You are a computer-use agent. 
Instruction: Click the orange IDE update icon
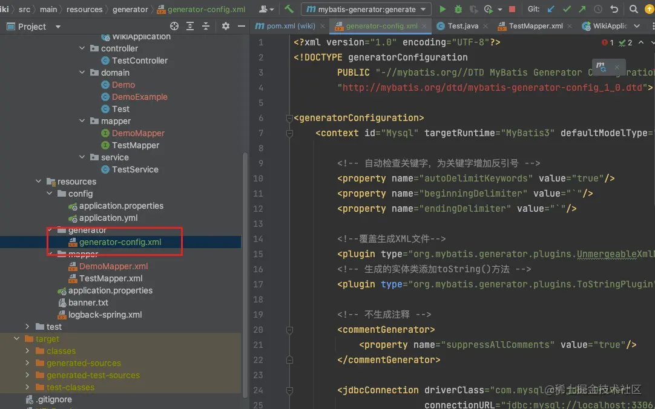click(x=649, y=8)
